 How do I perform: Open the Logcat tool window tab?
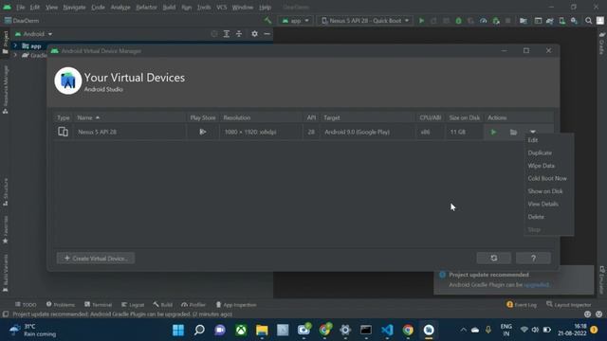pyautogui.click(x=133, y=305)
